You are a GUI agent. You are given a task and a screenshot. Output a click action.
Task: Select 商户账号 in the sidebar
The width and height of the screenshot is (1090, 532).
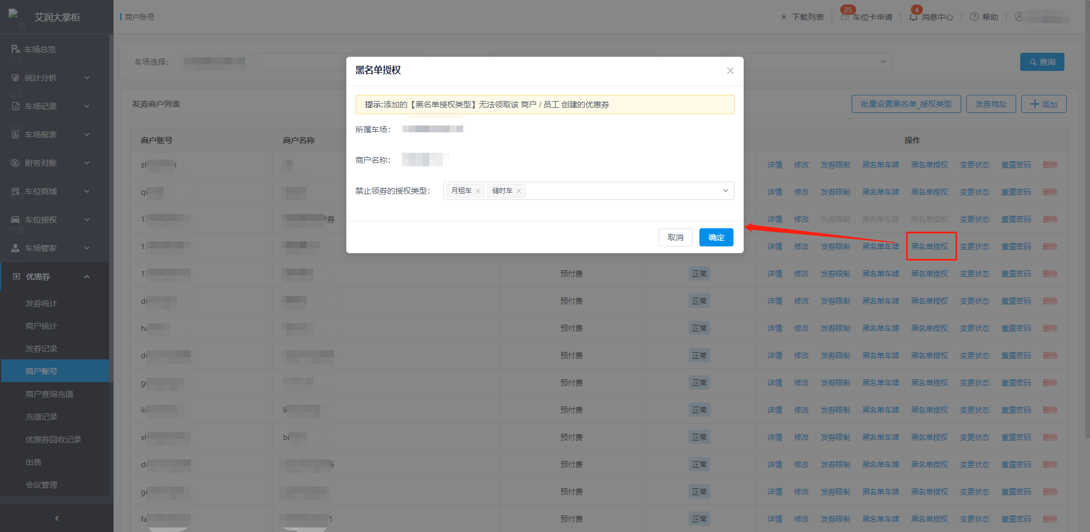point(54,371)
